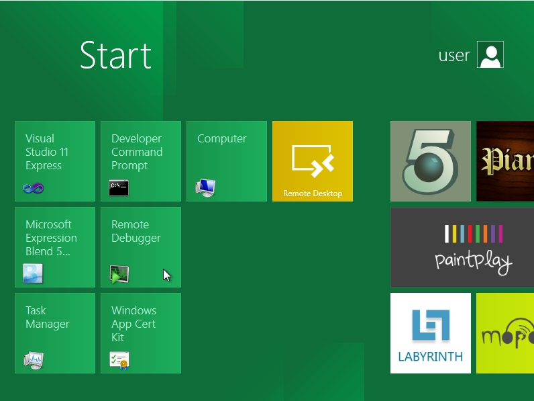534x401 pixels.
Task: Launch the Developer Command Prompt tile
Action: coord(141,161)
